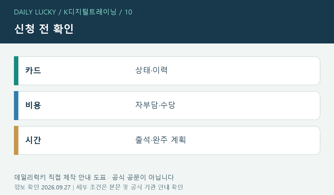This screenshot has height=195, width=334.
Task: Select the page number 10 in breadcrumb
Action: pos(128,12)
